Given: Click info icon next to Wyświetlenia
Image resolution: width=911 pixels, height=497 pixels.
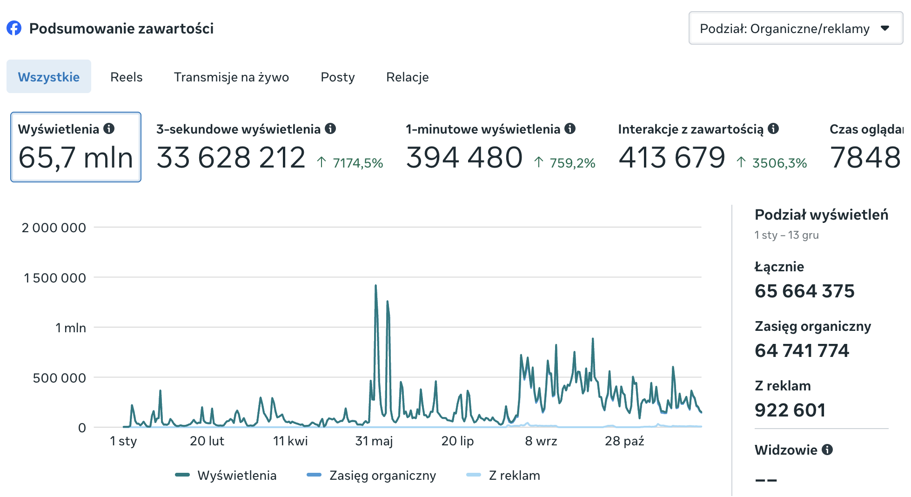Looking at the screenshot, I should [109, 128].
